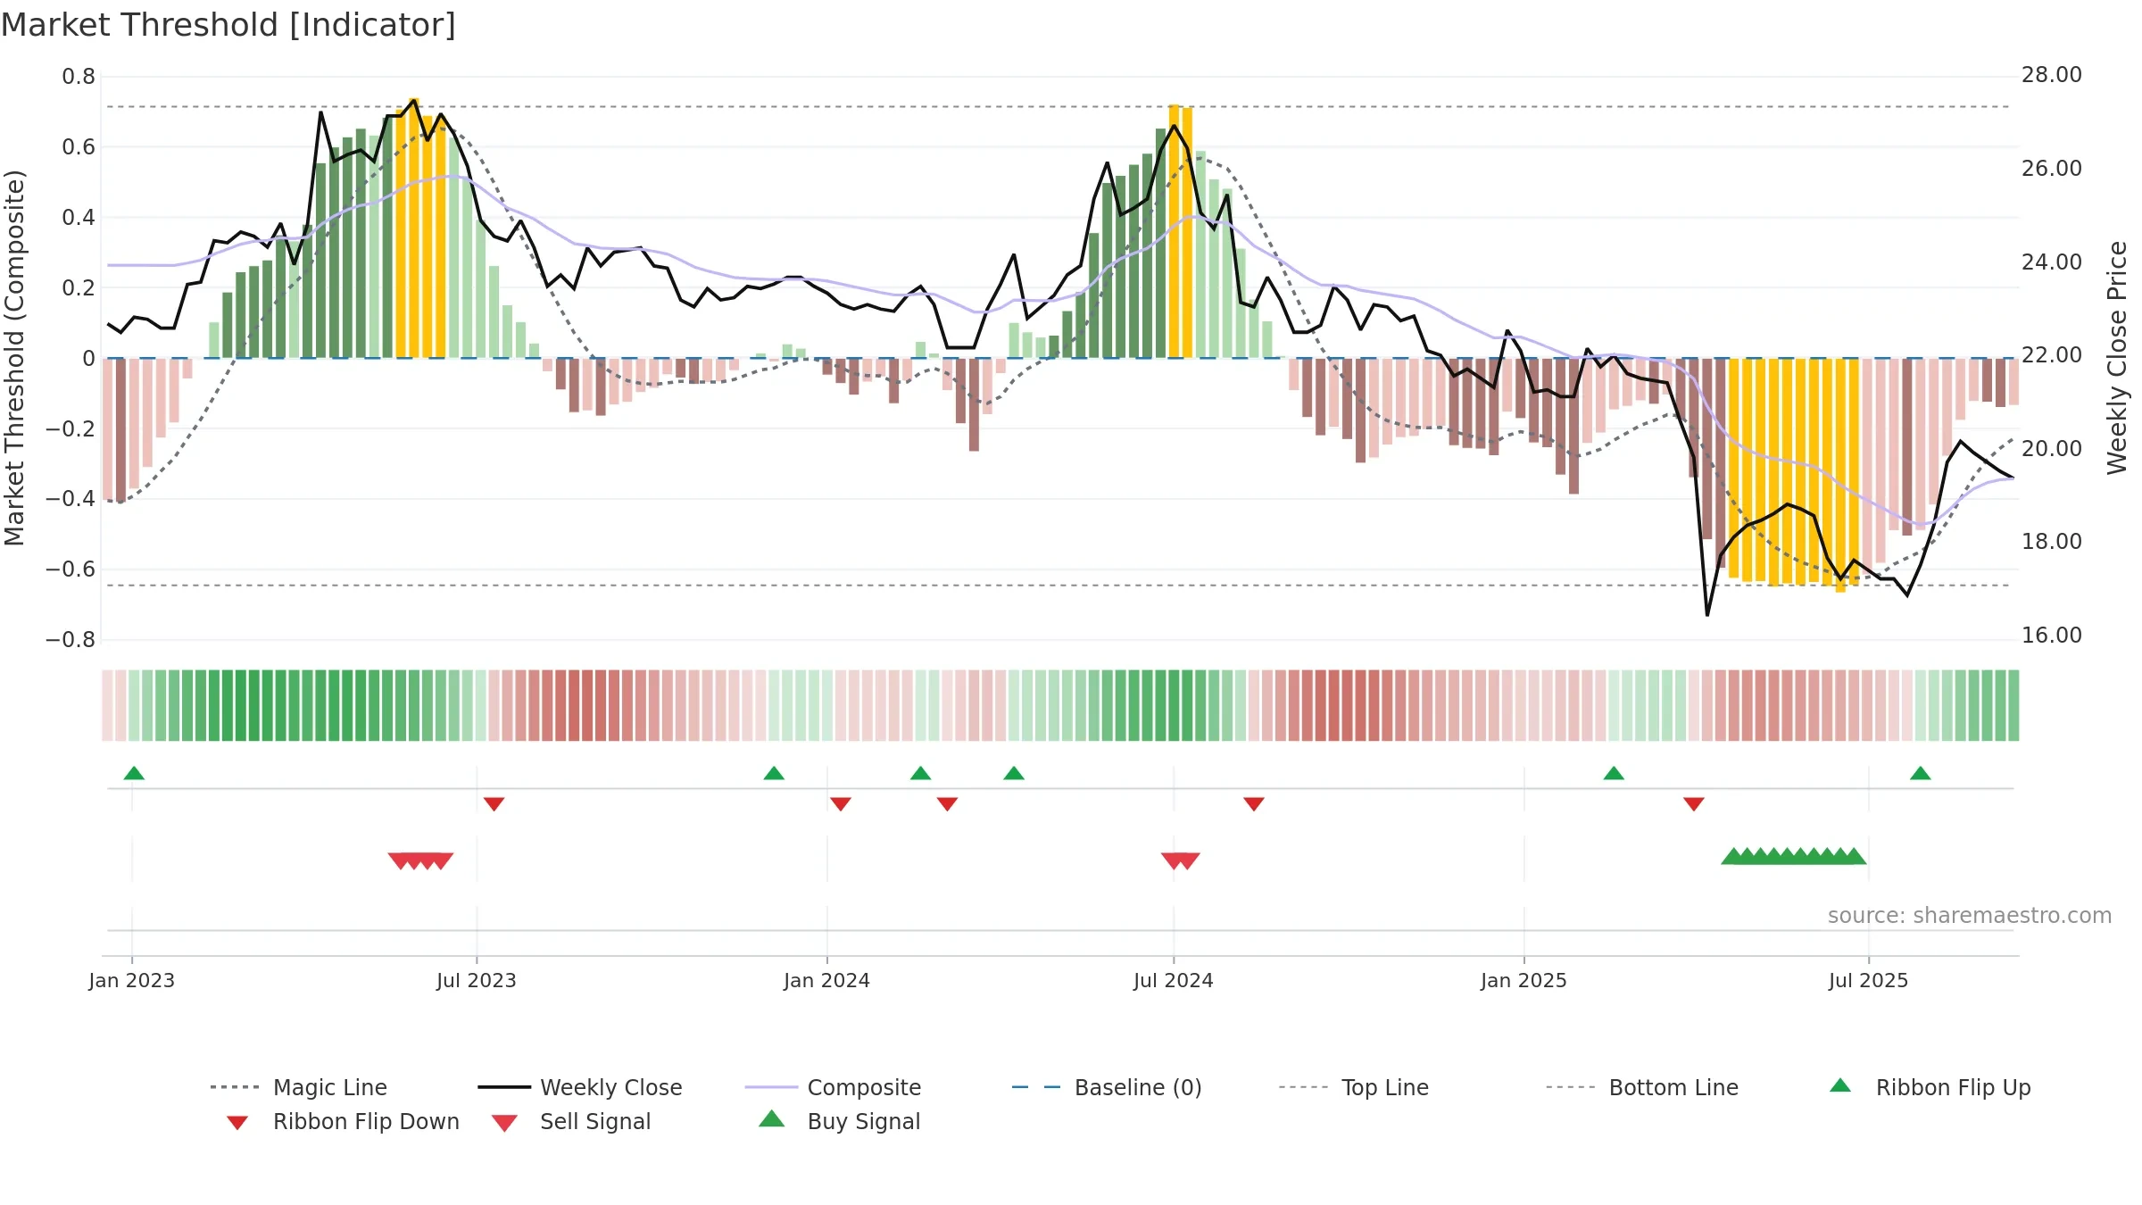Screen dimensions: 2142x1205
Task: Click the last ribbon flip up marker after Jul 2025
Action: 1921,773
